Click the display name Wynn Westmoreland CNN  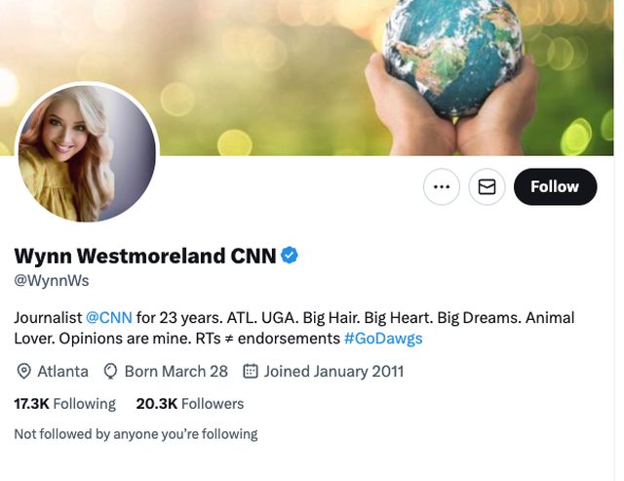pos(145,257)
